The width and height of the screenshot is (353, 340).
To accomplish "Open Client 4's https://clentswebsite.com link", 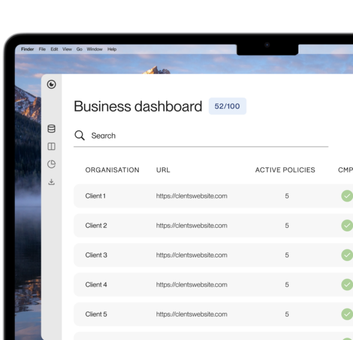I will (x=192, y=285).
